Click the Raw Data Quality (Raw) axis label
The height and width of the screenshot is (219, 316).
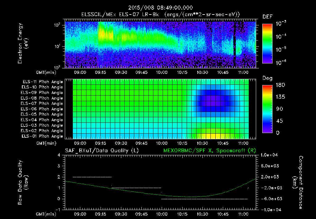click(23, 182)
